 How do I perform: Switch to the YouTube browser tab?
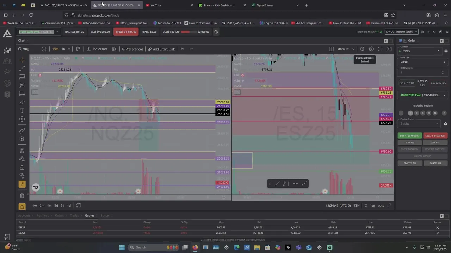click(x=169, y=5)
